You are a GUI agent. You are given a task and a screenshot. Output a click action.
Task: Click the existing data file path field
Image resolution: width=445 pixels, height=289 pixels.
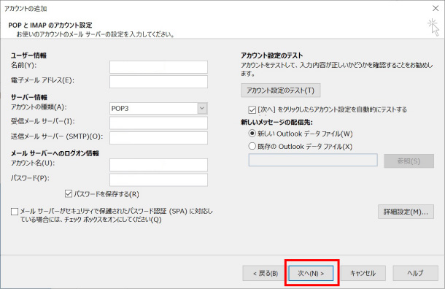[x=313, y=160]
